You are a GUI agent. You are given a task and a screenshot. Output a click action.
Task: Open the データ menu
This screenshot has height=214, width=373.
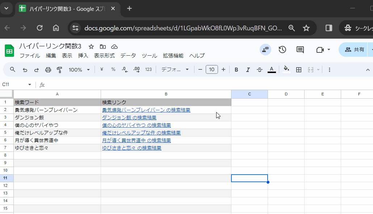tap(128, 56)
